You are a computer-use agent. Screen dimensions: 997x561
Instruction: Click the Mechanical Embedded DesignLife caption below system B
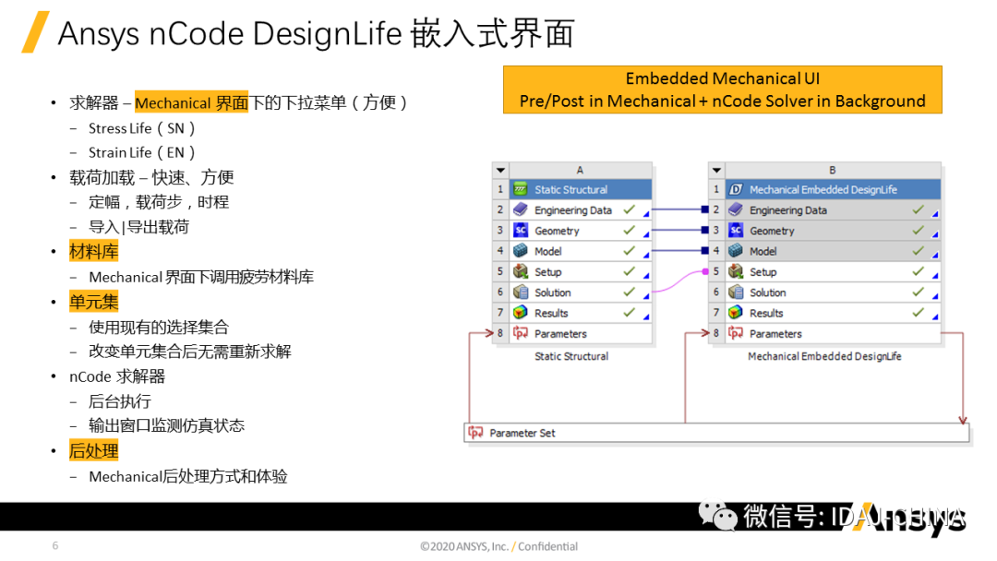point(824,356)
